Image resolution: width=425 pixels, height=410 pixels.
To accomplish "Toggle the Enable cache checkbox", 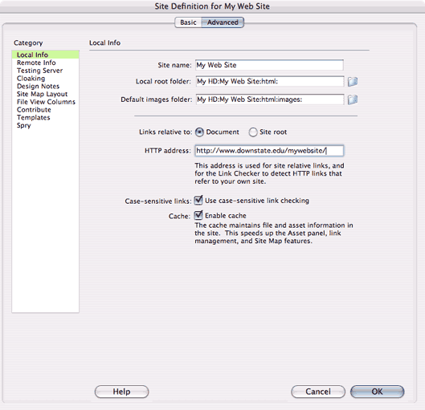I will click(198, 215).
